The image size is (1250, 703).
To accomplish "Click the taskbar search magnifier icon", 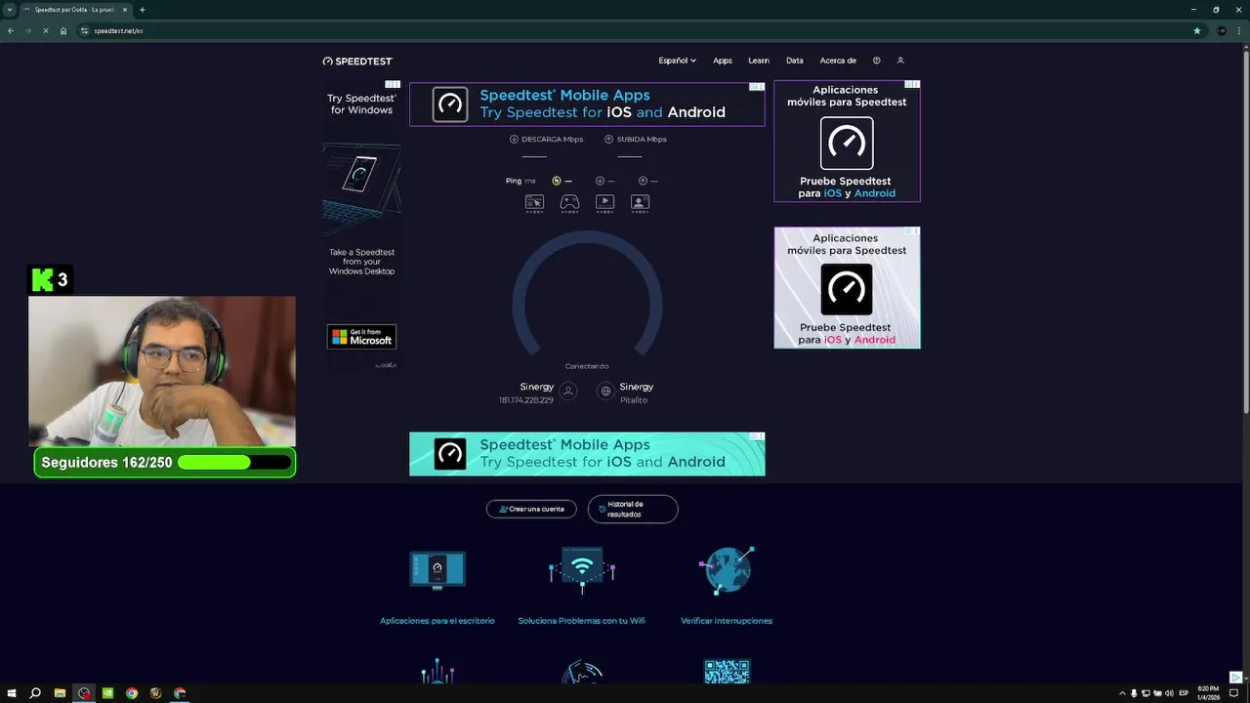I will coord(35,693).
